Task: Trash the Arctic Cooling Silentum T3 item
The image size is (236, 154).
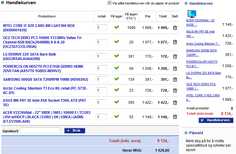Action: 175,90
